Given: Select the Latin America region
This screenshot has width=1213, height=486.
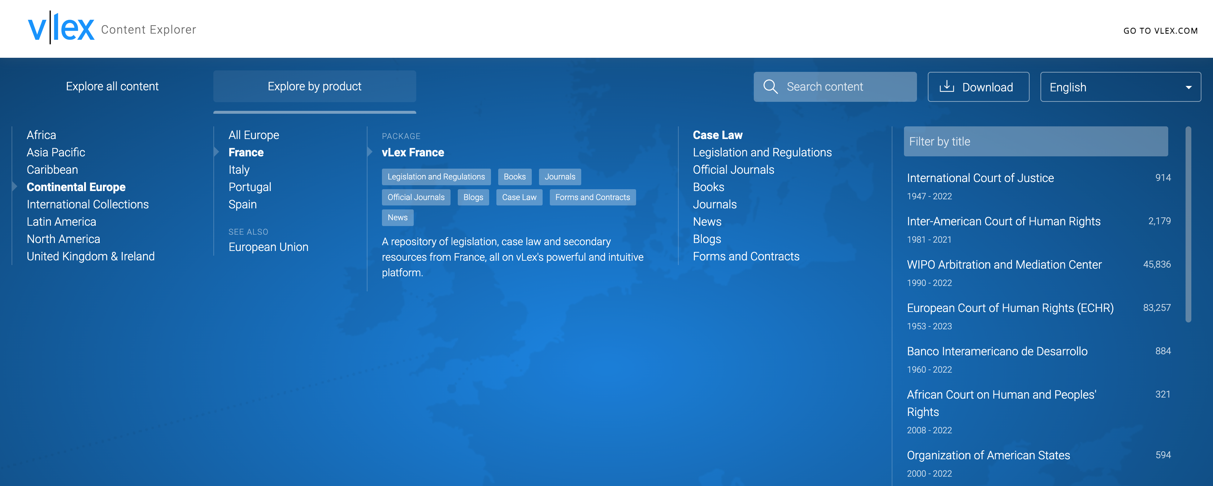Looking at the screenshot, I should (x=61, y=222).
